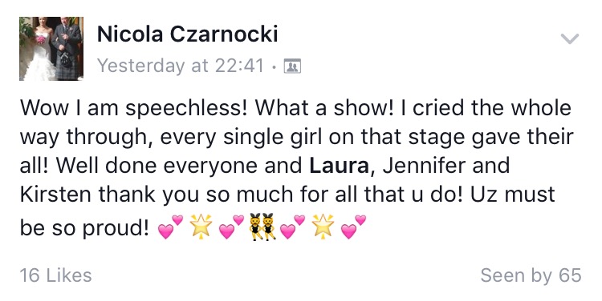Open Nicola Czarnocki's profile picture
This screenshot has width=602, height=301.
point(51,49)
